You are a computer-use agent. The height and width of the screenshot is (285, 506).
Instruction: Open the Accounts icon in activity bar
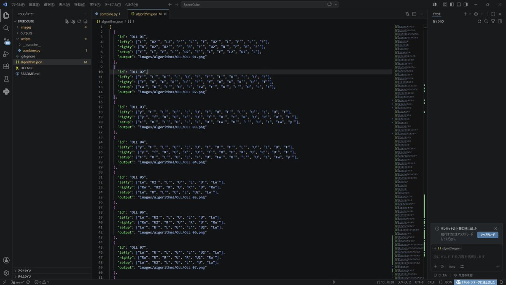[x=6, y=260]
